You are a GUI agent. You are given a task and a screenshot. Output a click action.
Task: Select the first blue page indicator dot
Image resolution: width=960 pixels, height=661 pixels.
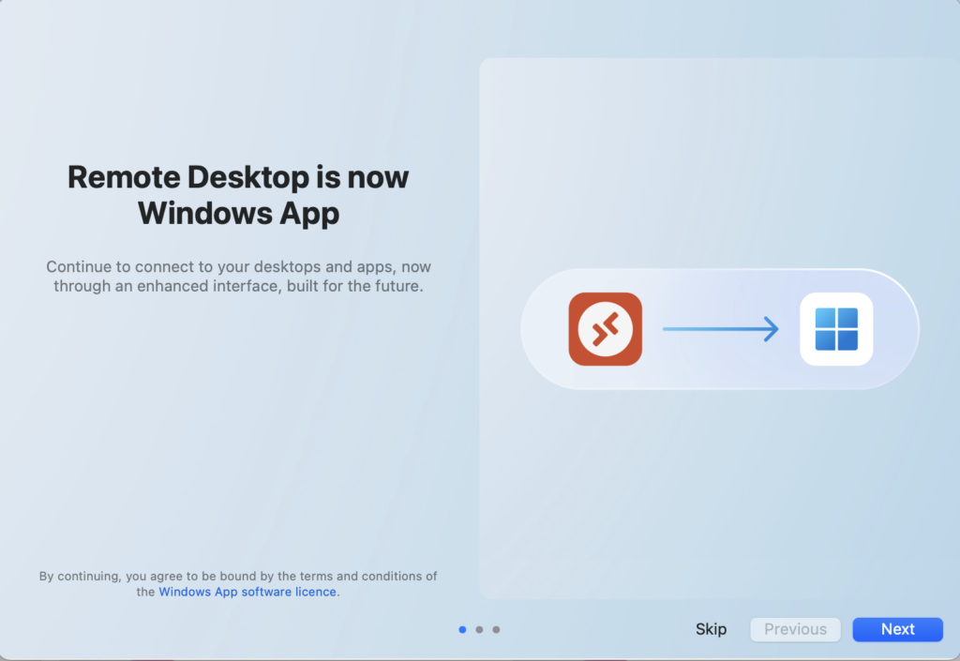(x=462, y=629)
